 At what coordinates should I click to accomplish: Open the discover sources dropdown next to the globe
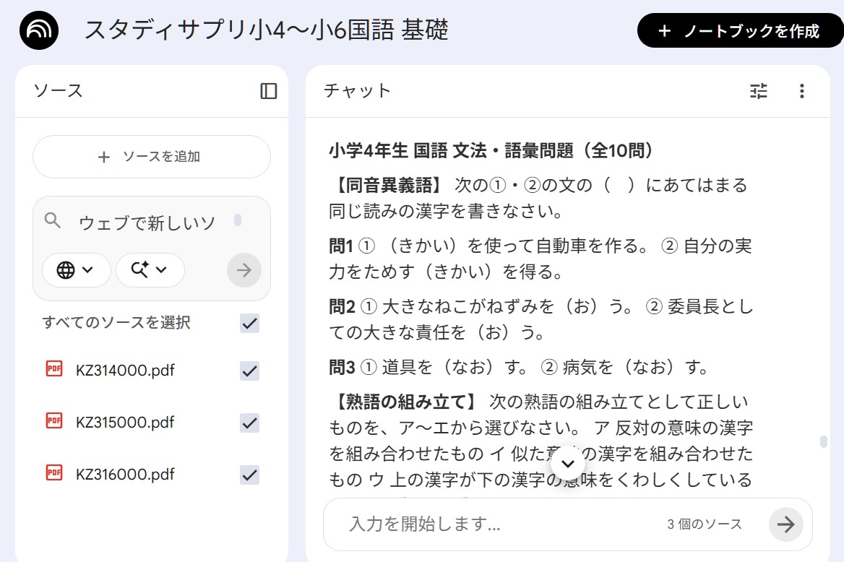click(150, 270)
